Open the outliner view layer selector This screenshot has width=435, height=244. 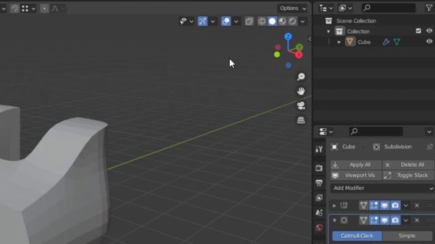pyautogui.click(x=345, y=8)
